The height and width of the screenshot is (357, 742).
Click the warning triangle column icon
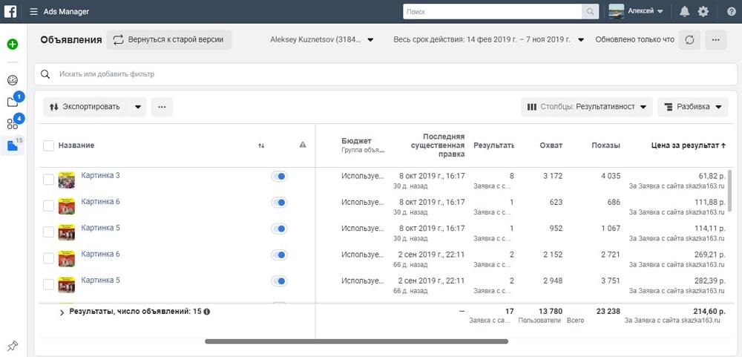pyautogui.click(x=303, y=145)
